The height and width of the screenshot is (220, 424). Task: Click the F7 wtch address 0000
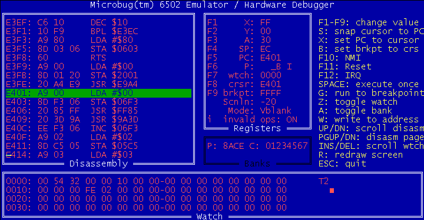point(271,75)
